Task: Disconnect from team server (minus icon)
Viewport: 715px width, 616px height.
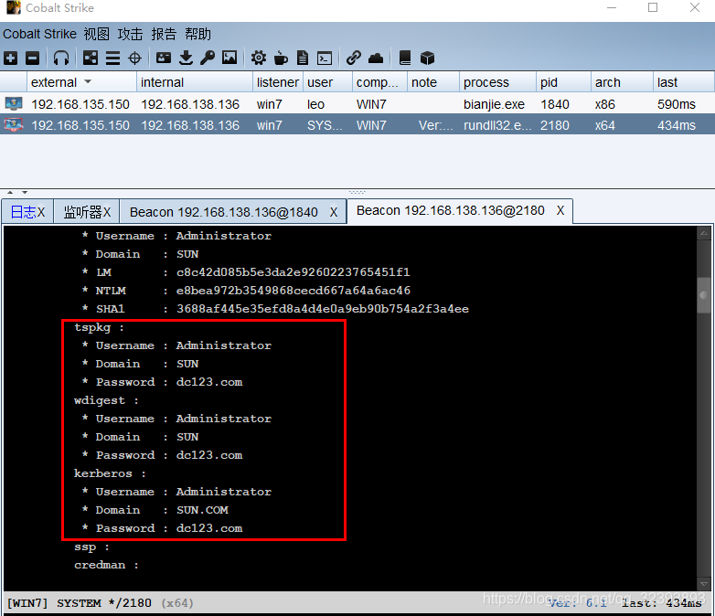Action: [32, 58]
